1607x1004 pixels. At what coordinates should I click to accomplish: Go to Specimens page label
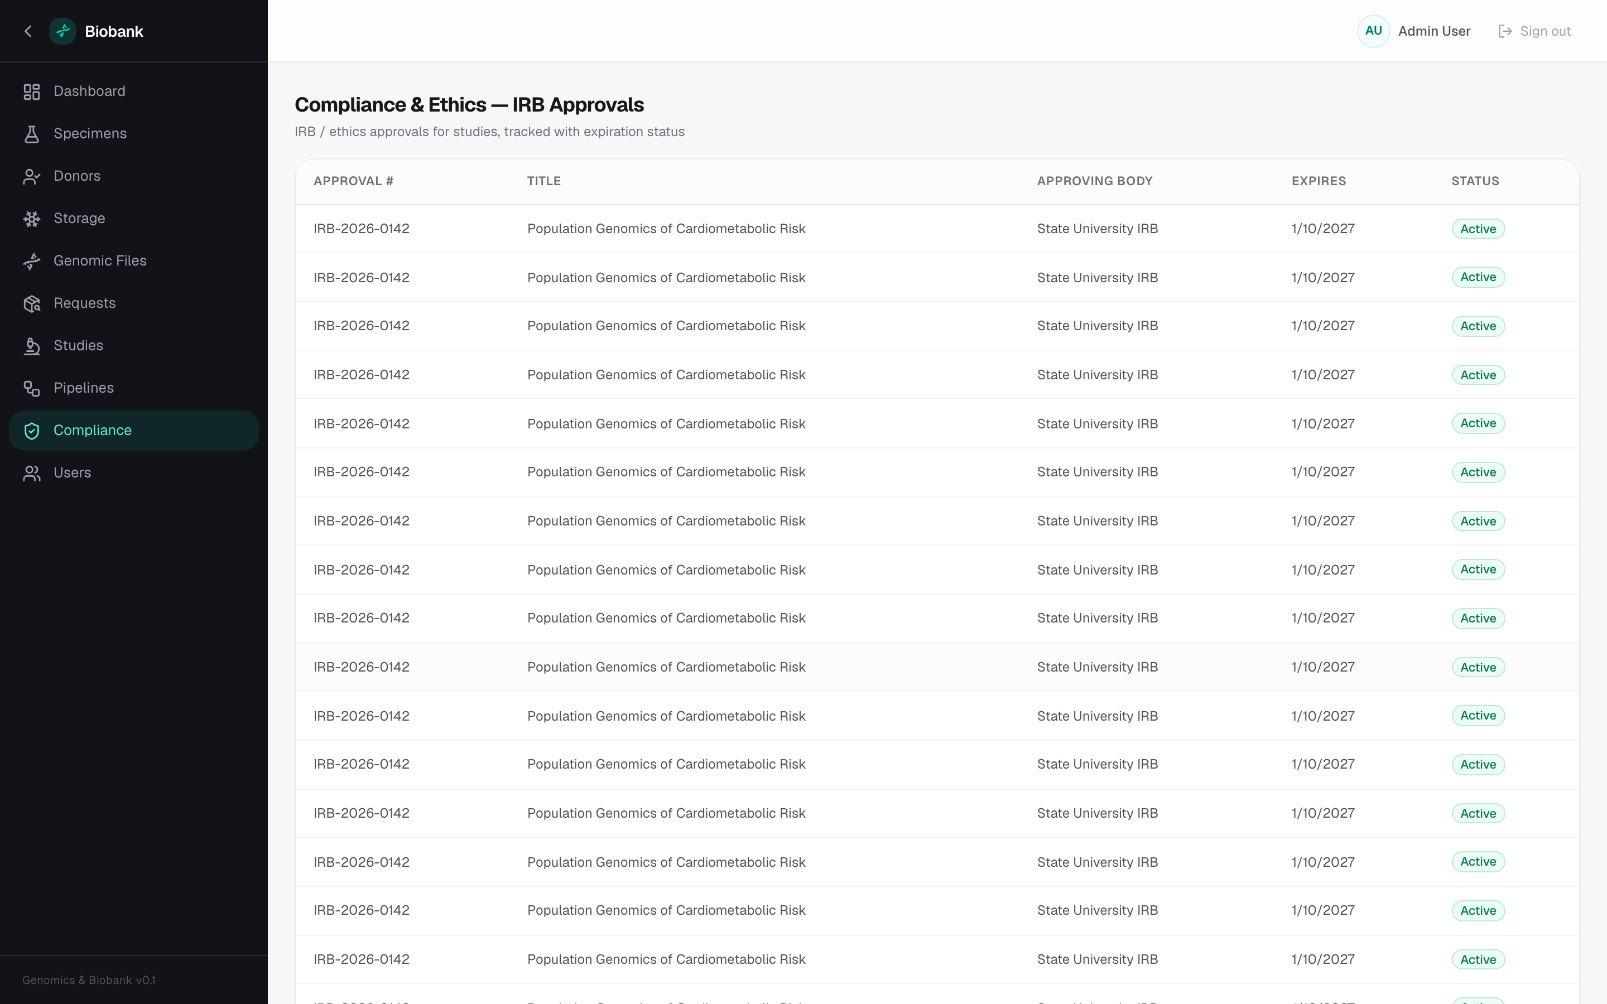(90, 133)
